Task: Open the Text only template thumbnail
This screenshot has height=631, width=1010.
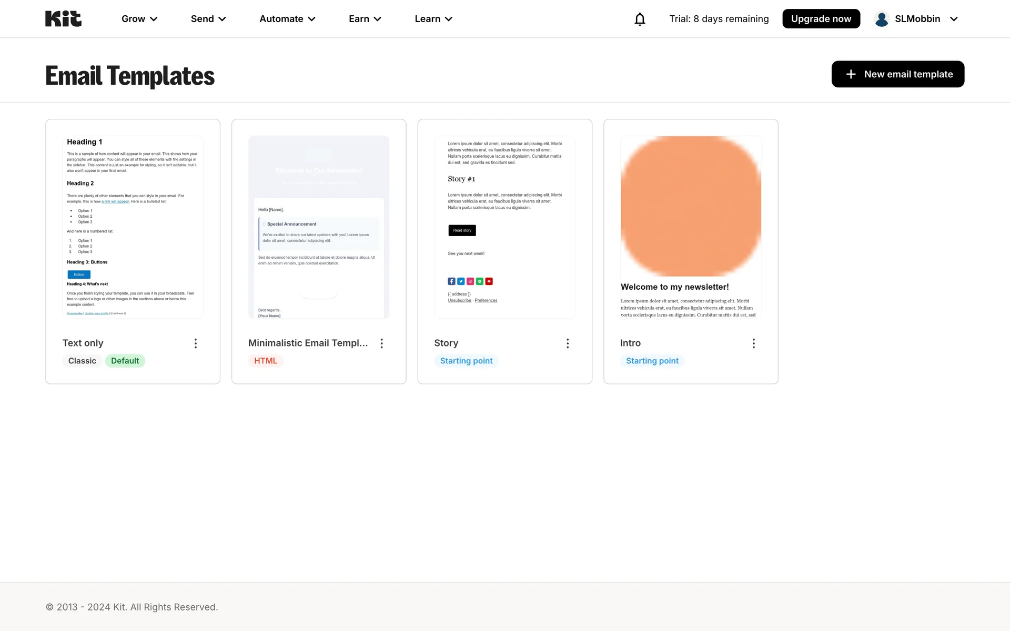Action: click(x=133, y=227)
